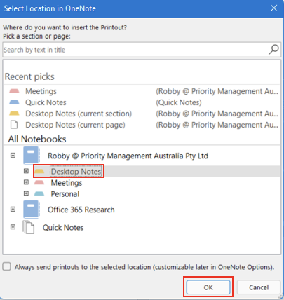Expand the Desktop Notes section in tree
This screenshot has height=300, width=284.
point(26,171)
